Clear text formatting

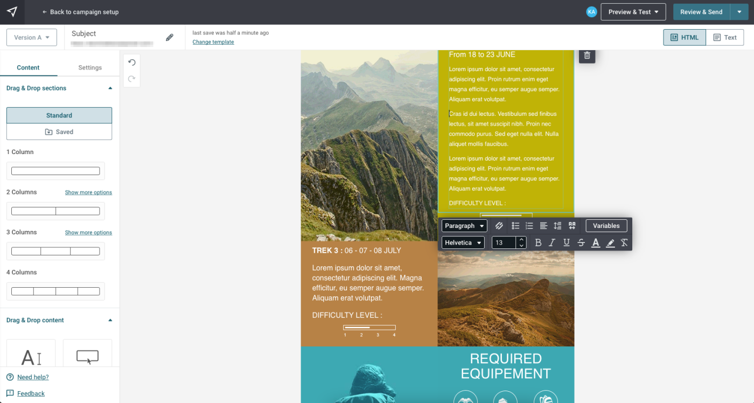(624, 243)
